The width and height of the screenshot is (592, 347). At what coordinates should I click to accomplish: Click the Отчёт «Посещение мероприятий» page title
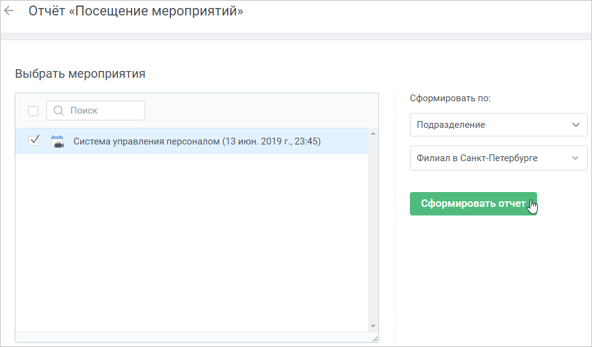[x=136, y=11]
